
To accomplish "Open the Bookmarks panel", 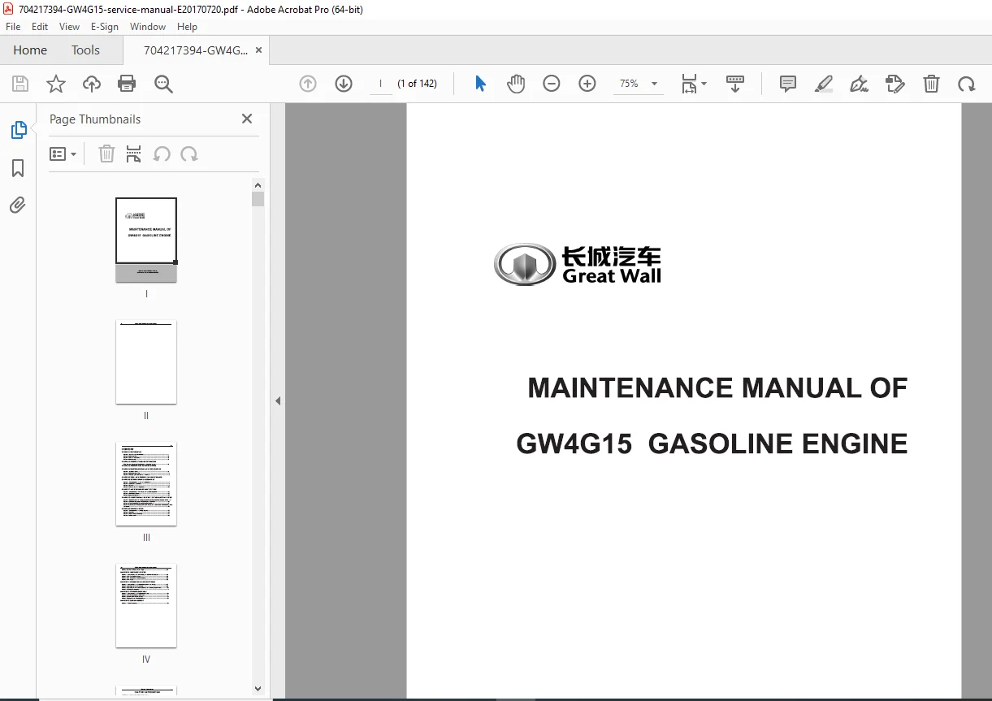I will coord(18,168).
